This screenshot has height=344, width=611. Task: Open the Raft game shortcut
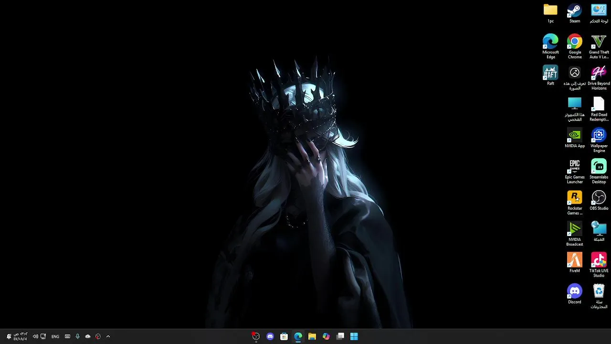(x=550, y=75)
